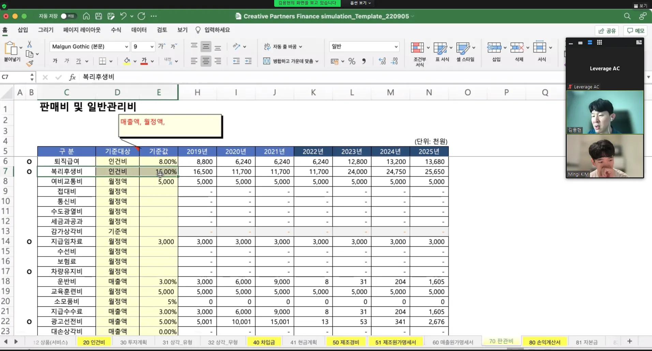Open the Data ribbon tab

coord(139,30)
